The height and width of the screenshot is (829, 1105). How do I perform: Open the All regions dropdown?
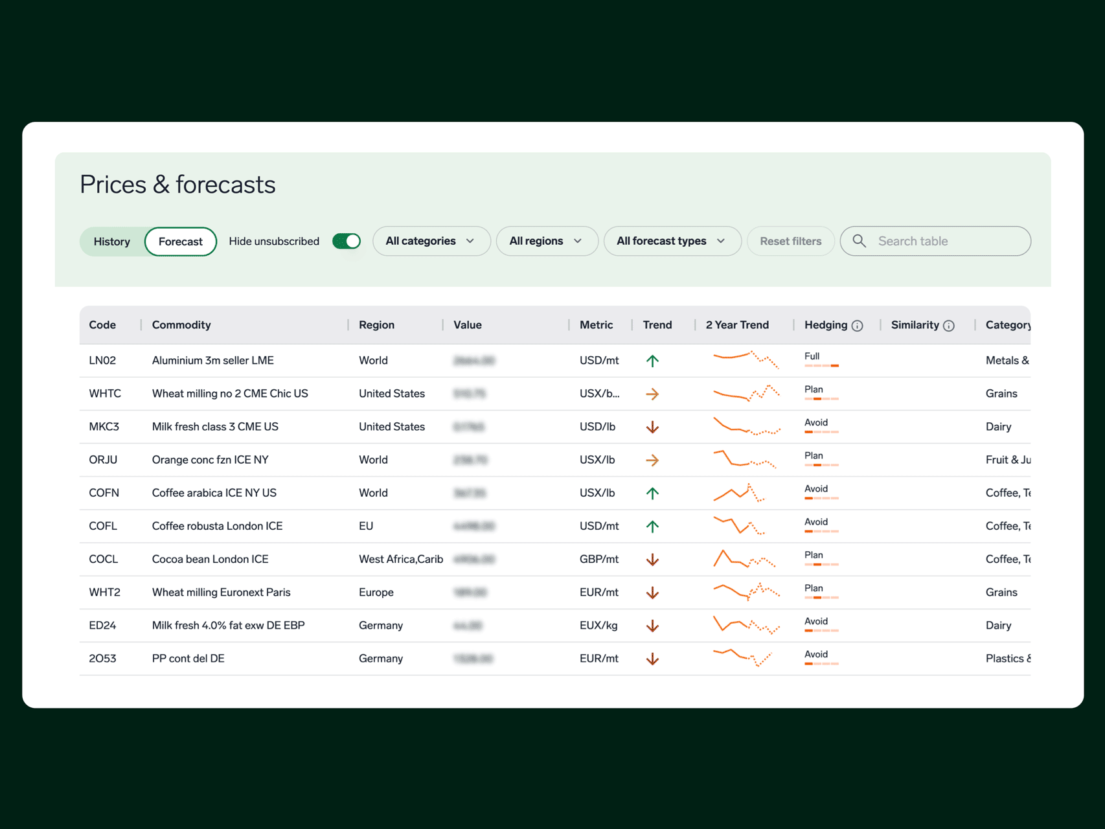pos(546,241)
